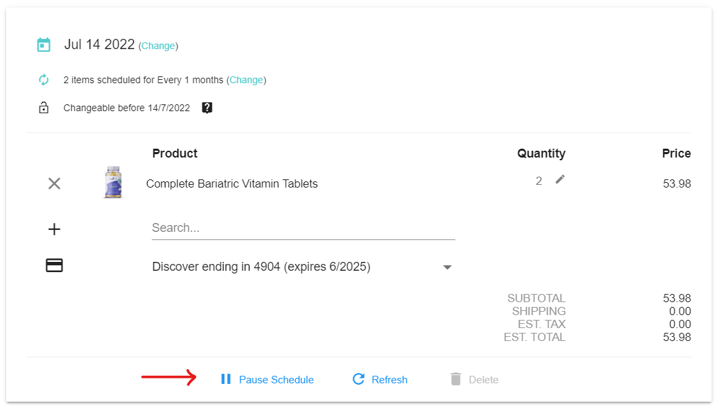Click the Pause Schedule pause icon
Viewport: 726px width, 414px height.
[226, 379]
